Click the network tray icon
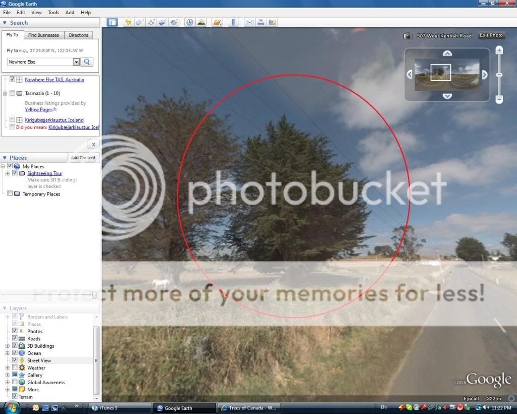Viewport: 517px width, 414px height. coord(479,407)
